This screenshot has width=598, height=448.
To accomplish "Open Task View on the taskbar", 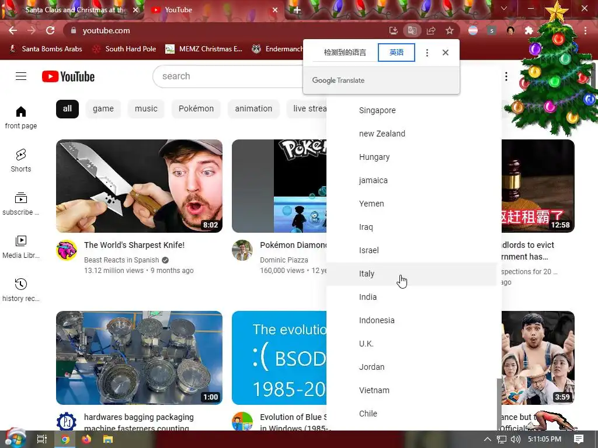I will (42, 439).
